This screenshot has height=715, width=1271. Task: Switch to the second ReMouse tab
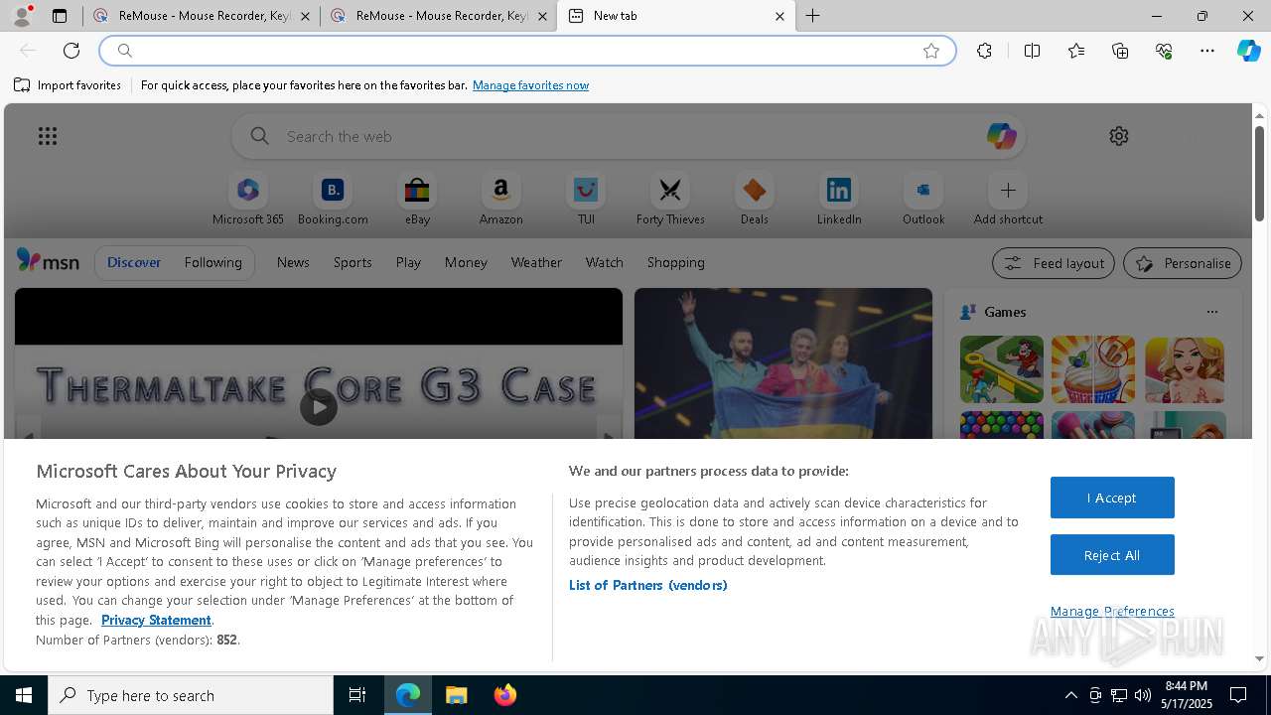[439, 16]
